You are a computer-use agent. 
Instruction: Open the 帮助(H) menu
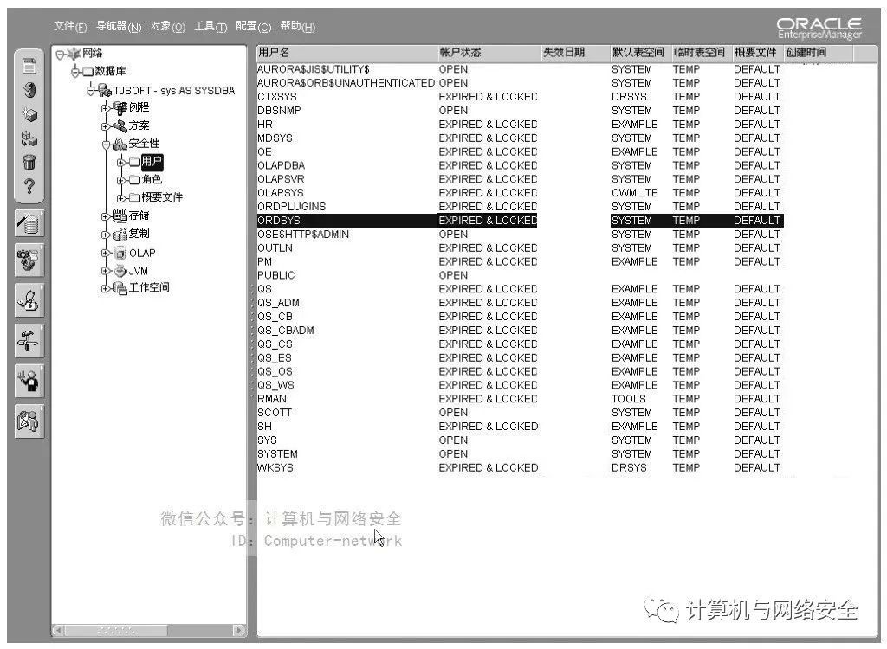click(x=297, y=26)
